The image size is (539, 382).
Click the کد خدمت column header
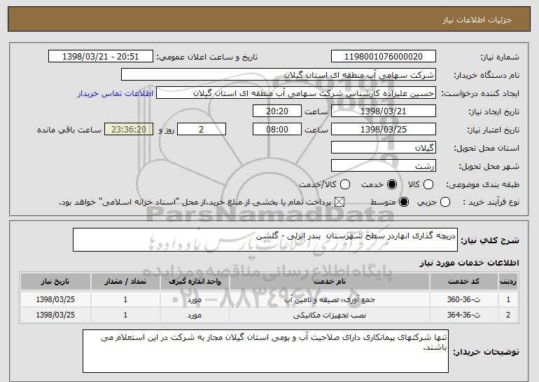(x=463, y=282)
